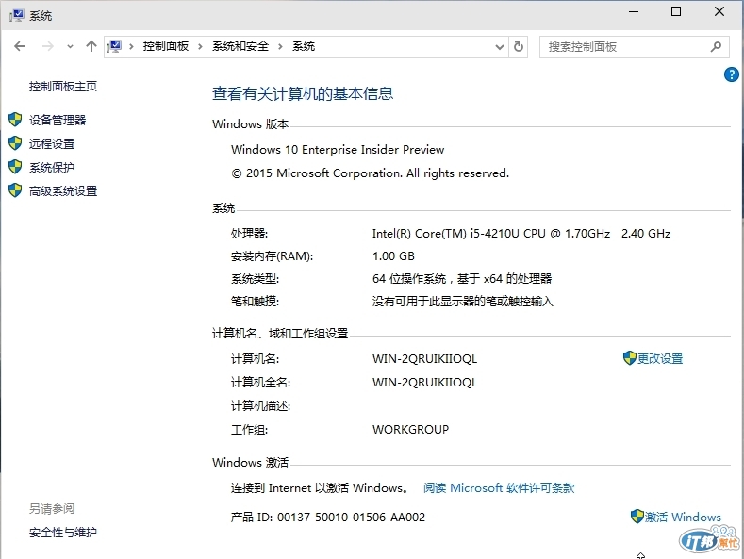Image resolution: width=744 pixels, height=559 pixels.
Task: Close the 系统 window
Action: [x=719, y=11]
